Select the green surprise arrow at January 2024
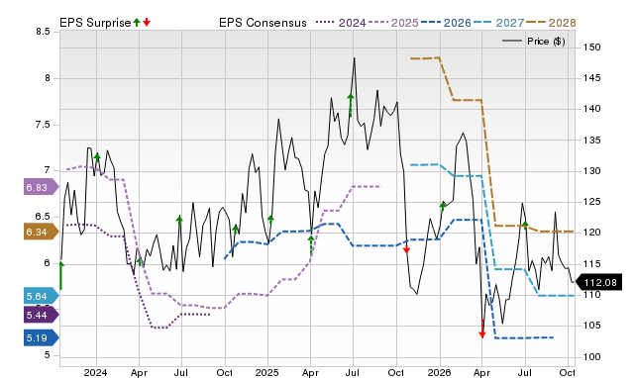 (97, 157)
